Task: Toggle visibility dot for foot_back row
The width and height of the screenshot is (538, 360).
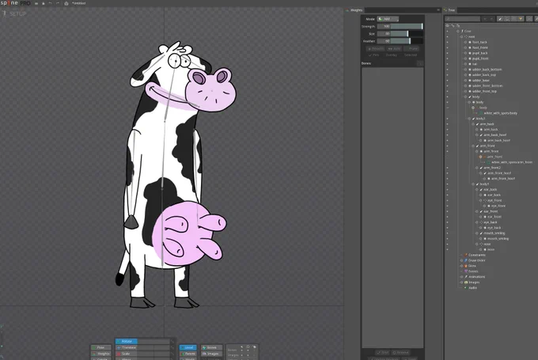Action: (447, 42)
